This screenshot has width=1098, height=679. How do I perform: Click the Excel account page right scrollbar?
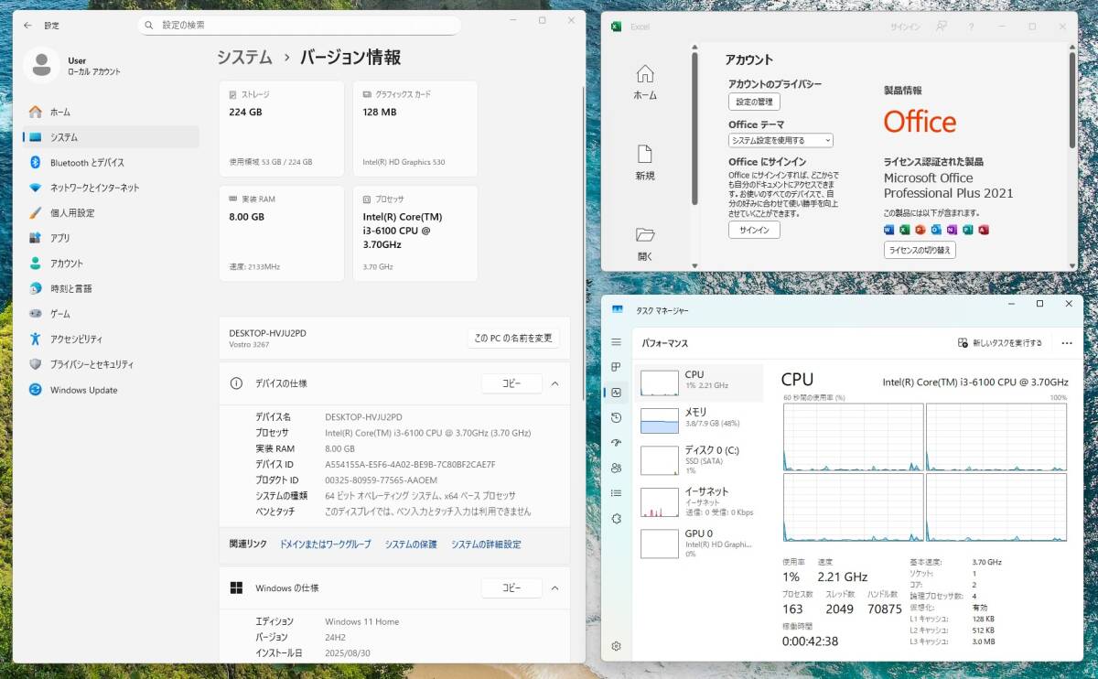click(1071, 101)
